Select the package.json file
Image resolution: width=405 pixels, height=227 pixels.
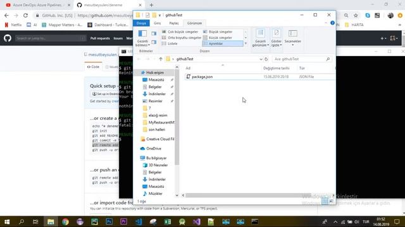click(x=202, y=77)
